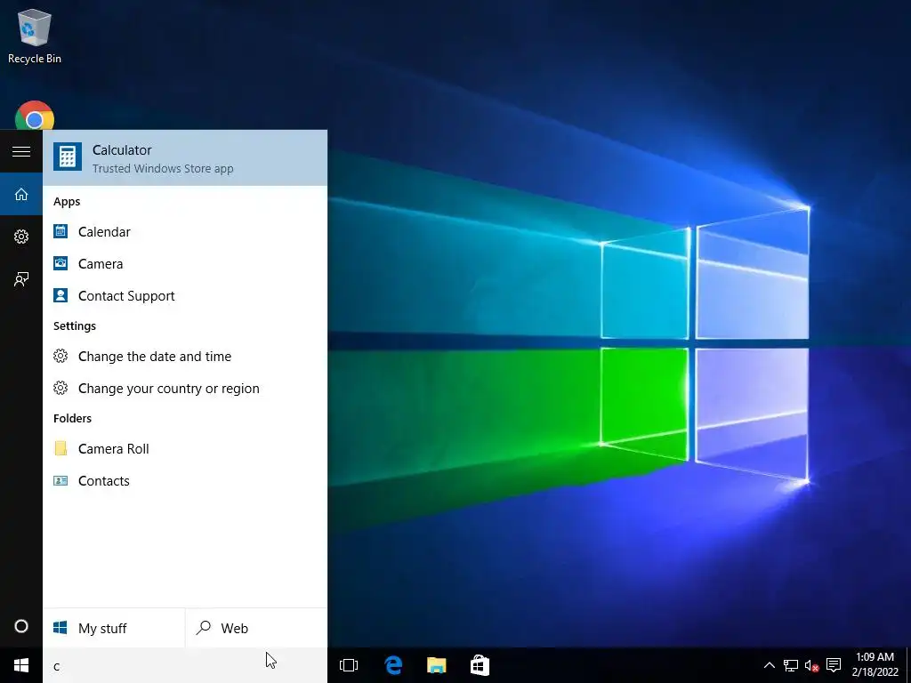Click the Camera Roll folder icon
The height and width of the screenshot is (683, 911).
pos(60,448)
